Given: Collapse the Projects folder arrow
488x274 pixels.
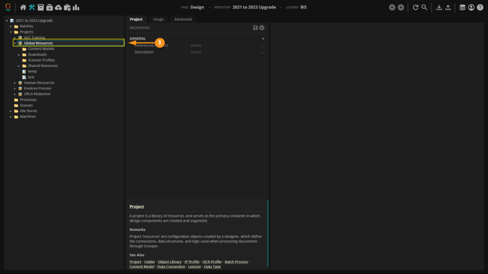Looking at the screenshot, I should tap(11, 32).
